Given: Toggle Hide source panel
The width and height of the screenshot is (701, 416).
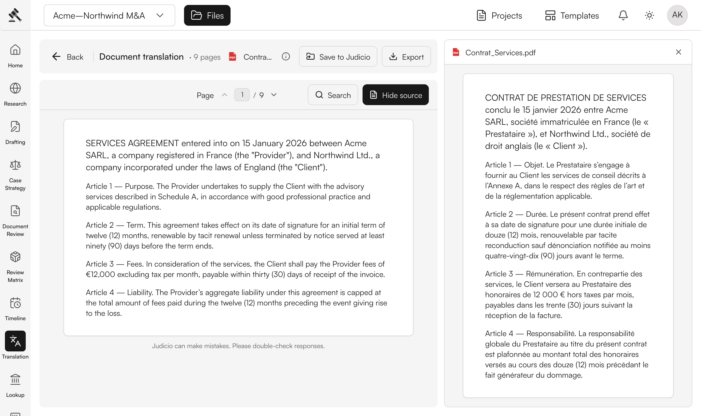Looking at the screenshot, I should [x=395, y=95].
